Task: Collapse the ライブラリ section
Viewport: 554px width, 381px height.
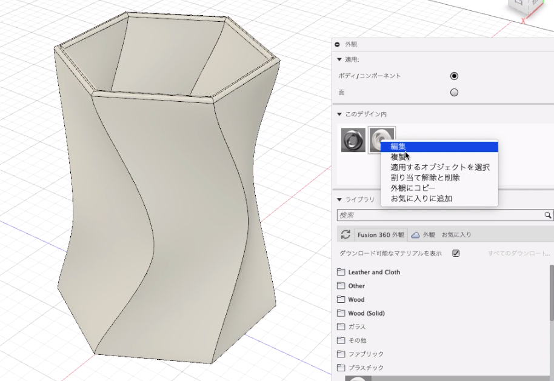Action: 339,199
